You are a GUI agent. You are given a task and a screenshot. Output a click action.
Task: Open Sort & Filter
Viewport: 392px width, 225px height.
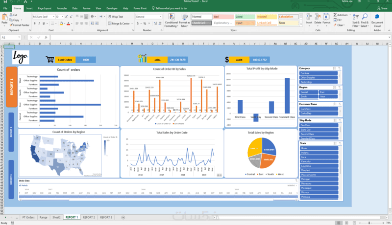[x=355, y=21]
